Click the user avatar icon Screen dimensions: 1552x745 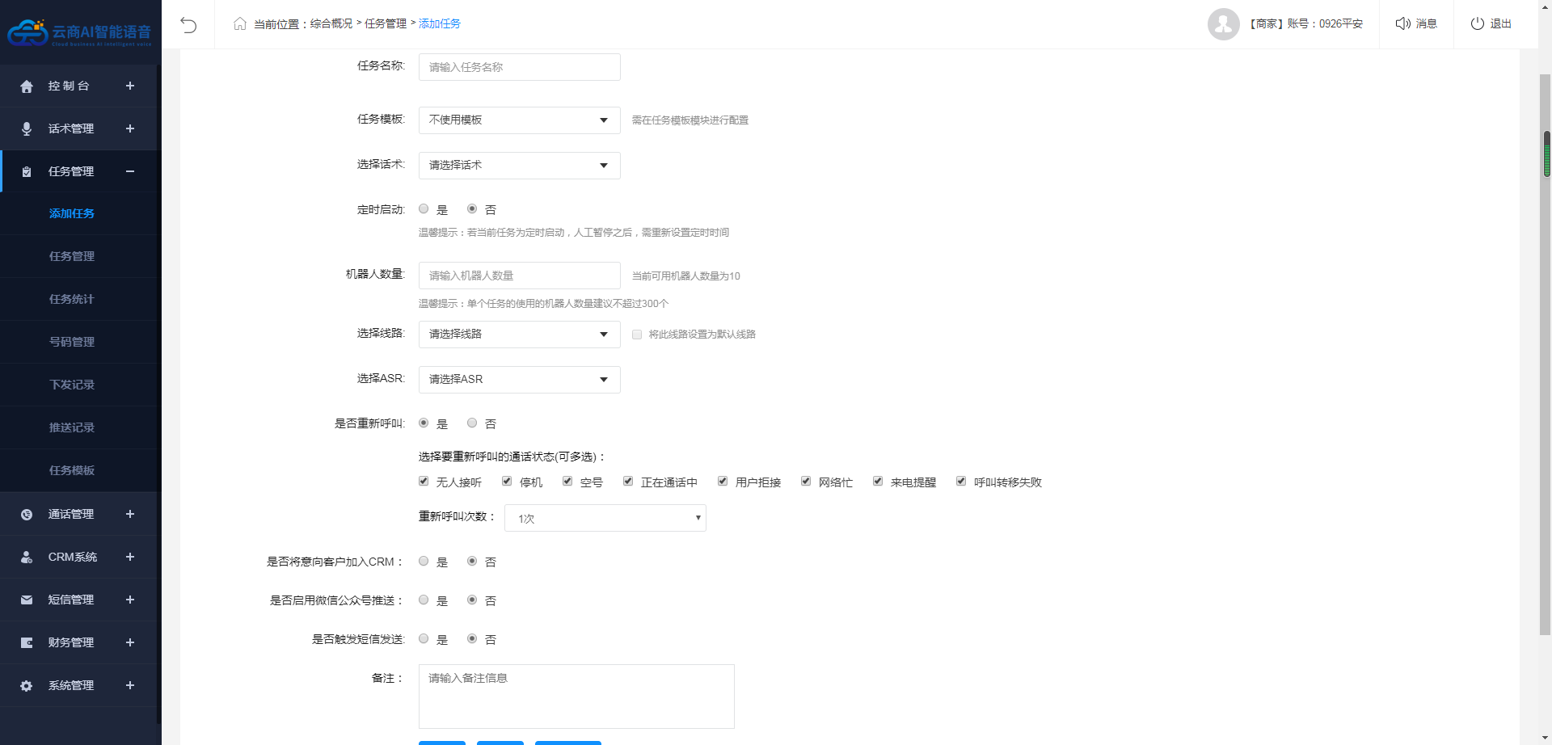[1223, 24]
